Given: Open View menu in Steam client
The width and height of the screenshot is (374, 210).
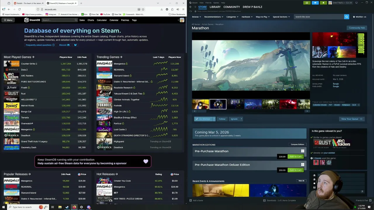Looking at the screenshot, I should [x=201, y=3].
